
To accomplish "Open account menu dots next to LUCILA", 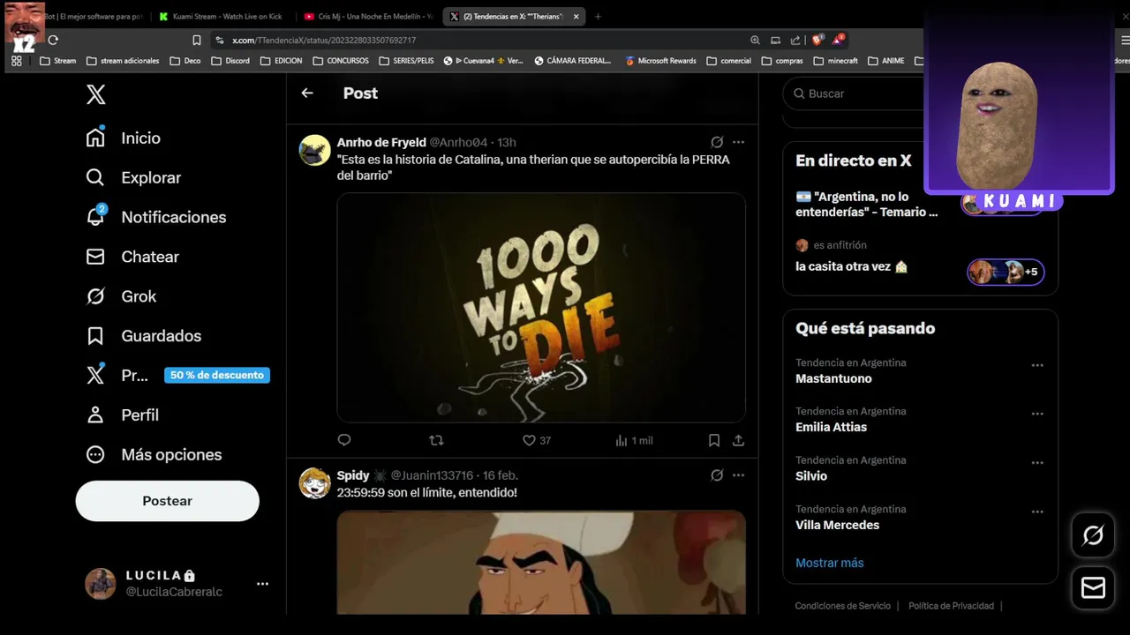I will point(262,584).
